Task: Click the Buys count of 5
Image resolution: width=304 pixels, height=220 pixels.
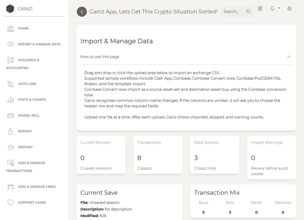Action: tap(203, 212)
